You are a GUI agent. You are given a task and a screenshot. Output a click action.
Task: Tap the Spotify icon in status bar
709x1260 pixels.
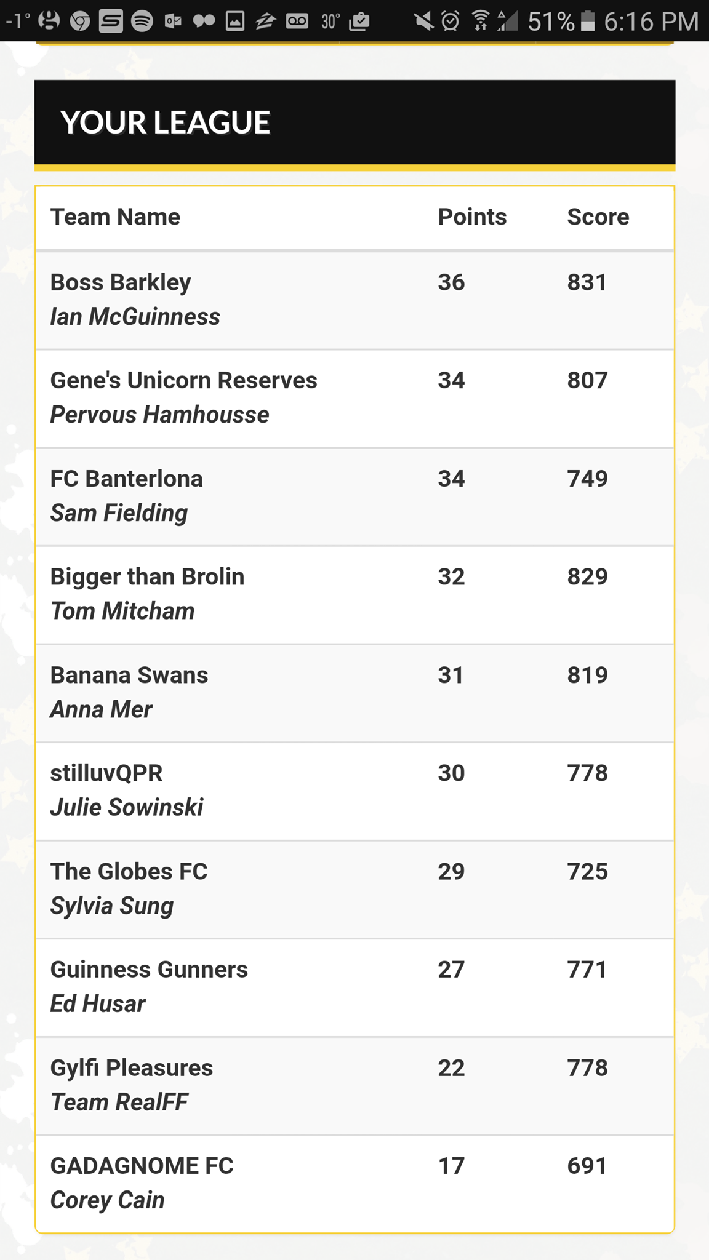142,22
